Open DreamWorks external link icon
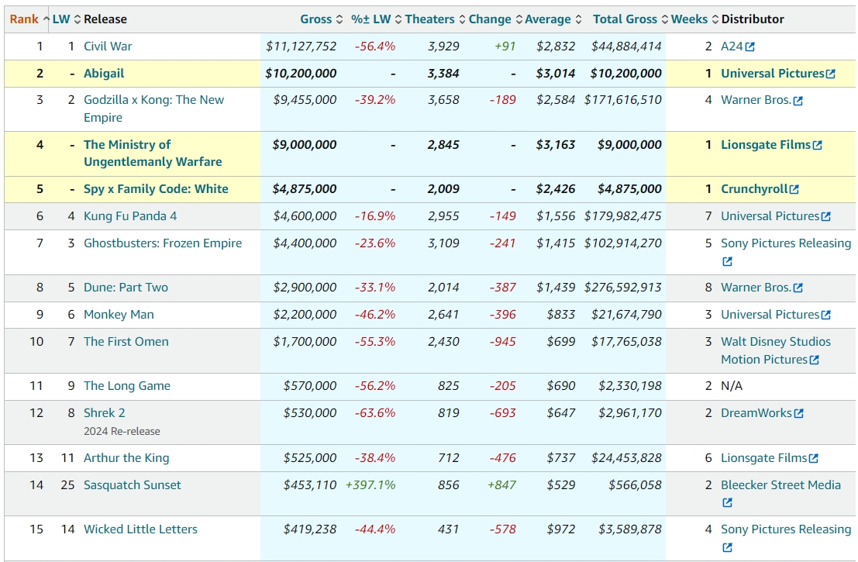The width and height of the screenshot is (858, 562). pos(799,414)
